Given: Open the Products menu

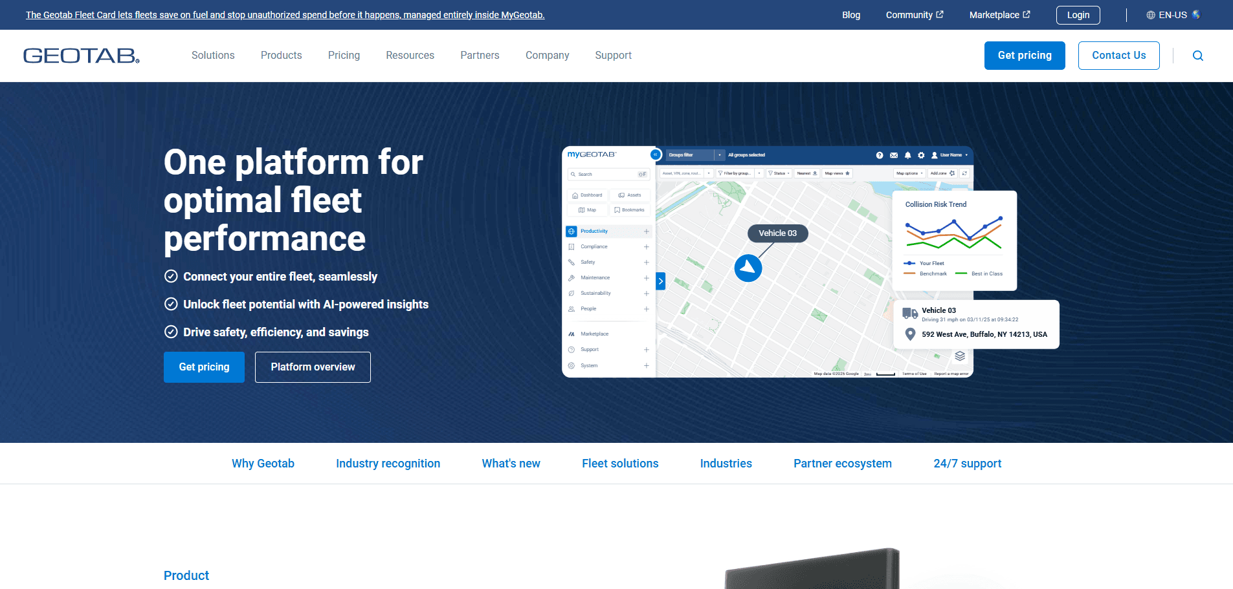Looking at the screenshot, I should (281, 56).
